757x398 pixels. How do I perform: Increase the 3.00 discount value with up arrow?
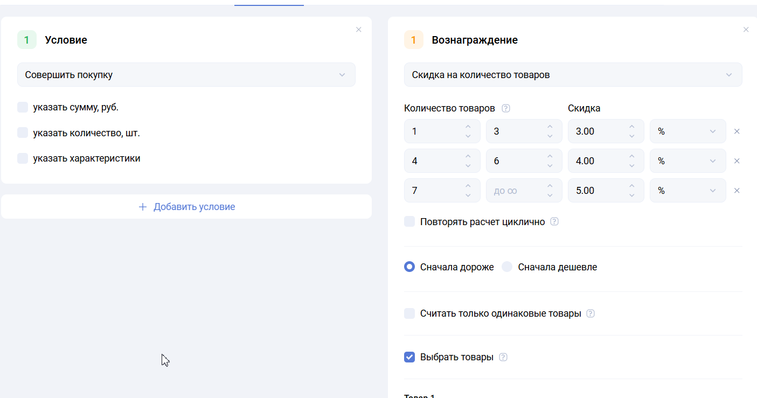click(631, 127)
